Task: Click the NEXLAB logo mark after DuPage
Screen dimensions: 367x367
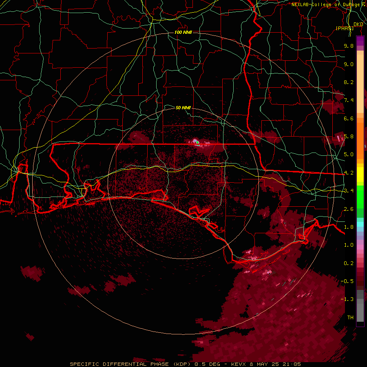Action: [x=363, y=4]
